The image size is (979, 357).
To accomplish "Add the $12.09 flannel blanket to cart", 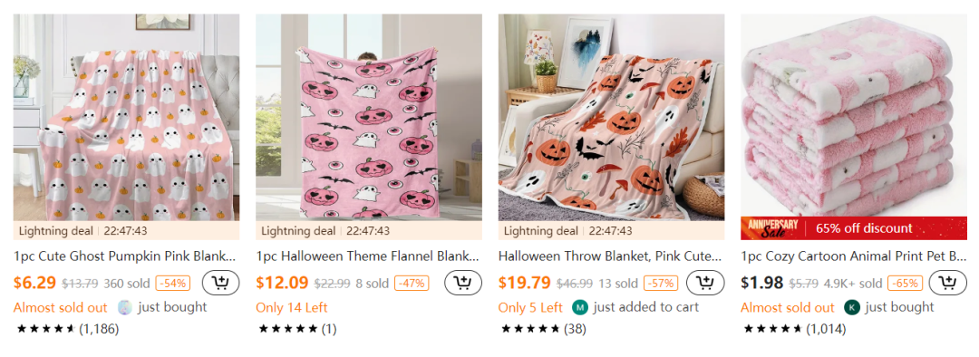I will point(462,283).
